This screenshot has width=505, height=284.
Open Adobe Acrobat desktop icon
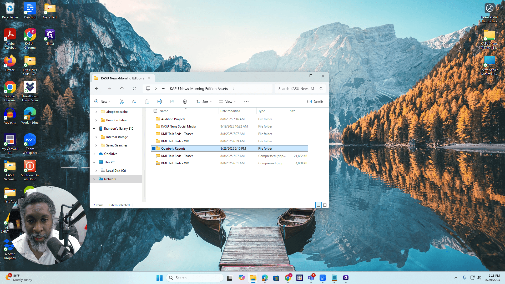pyautogui.click(x=10, y=39)
